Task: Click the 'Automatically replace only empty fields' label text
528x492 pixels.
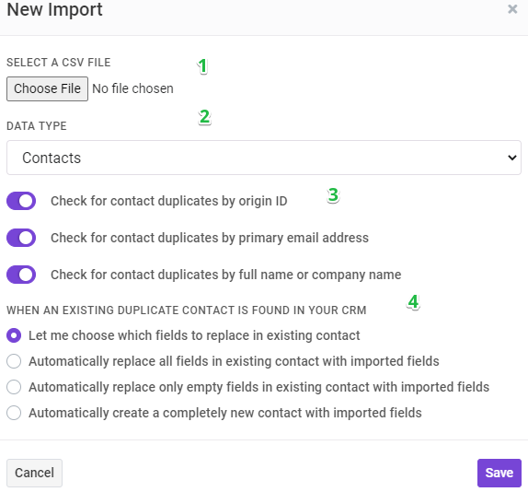Action: coord(258,387)
